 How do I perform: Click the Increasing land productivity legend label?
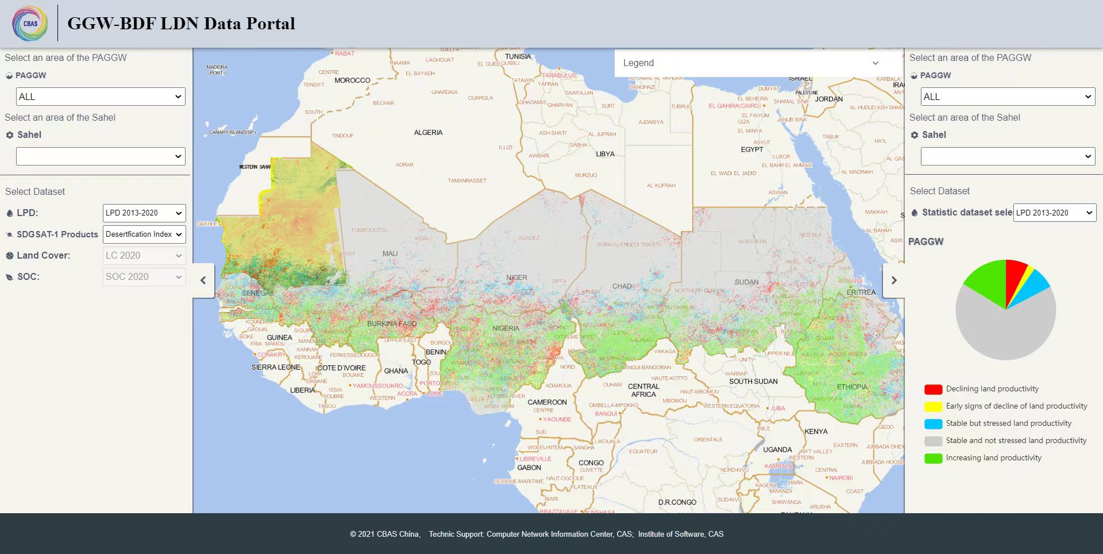click(x=993, y=458)
